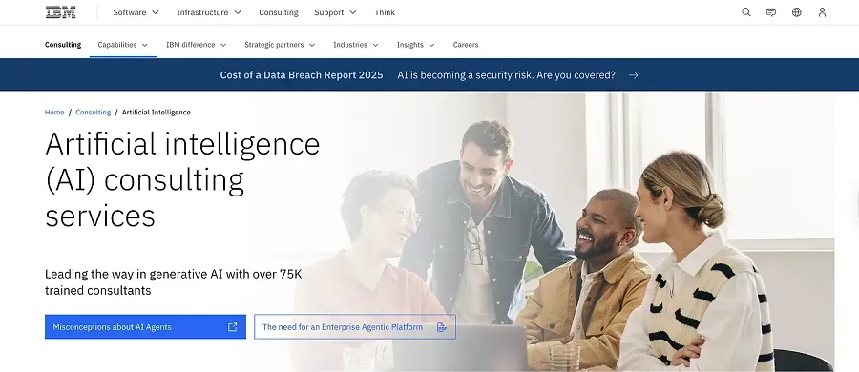Open the Careers tab

click(466, 45)
